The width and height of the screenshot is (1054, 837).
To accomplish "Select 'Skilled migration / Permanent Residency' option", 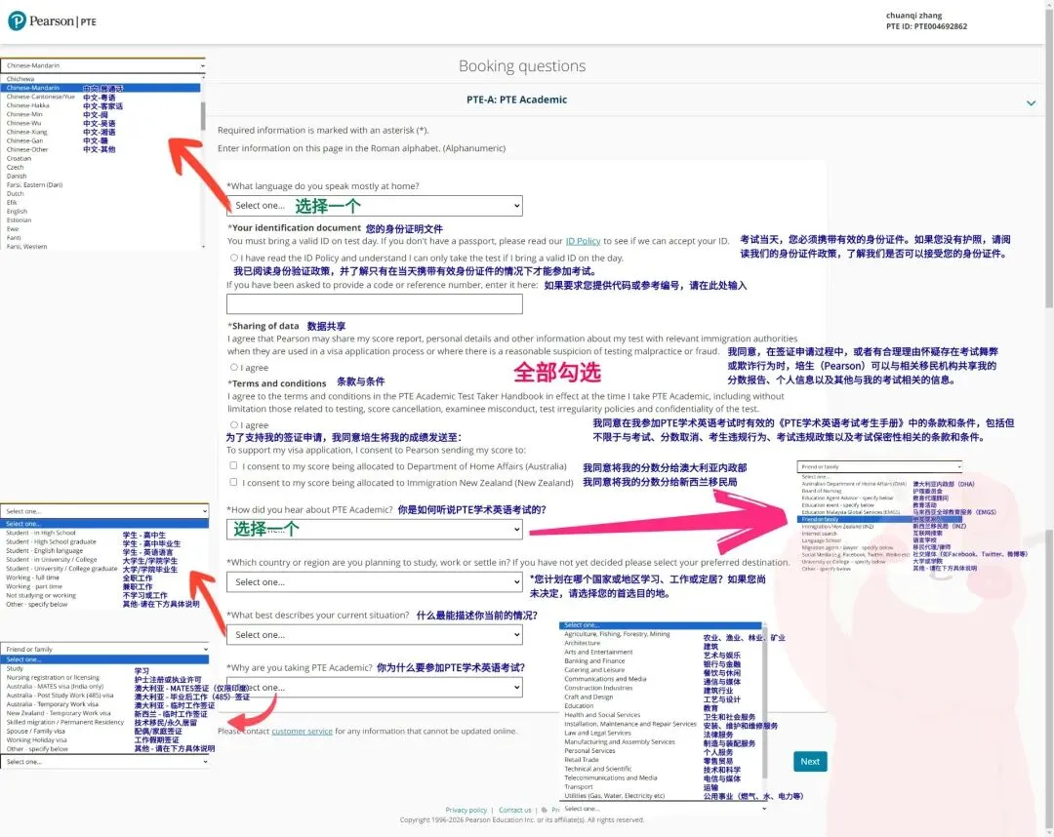I will [x=65, y=722].
